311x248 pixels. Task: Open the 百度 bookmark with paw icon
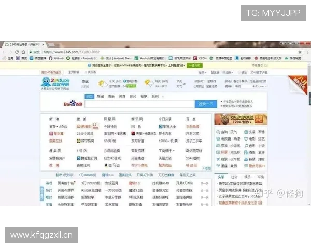pos(21,58)
